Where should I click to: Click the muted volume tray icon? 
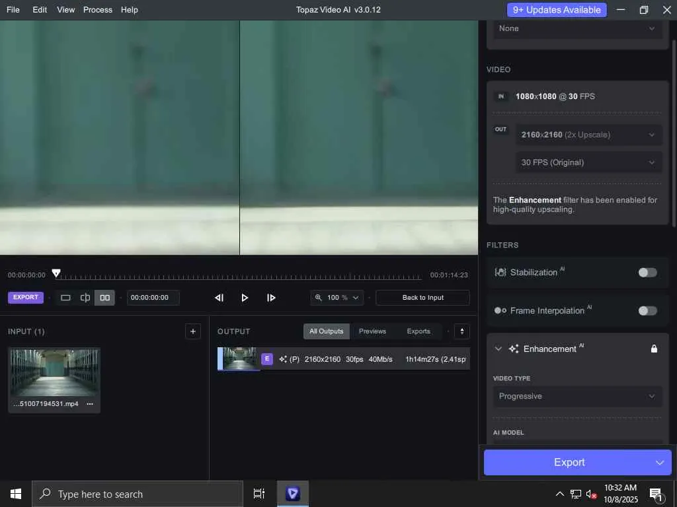click(591, 494)
